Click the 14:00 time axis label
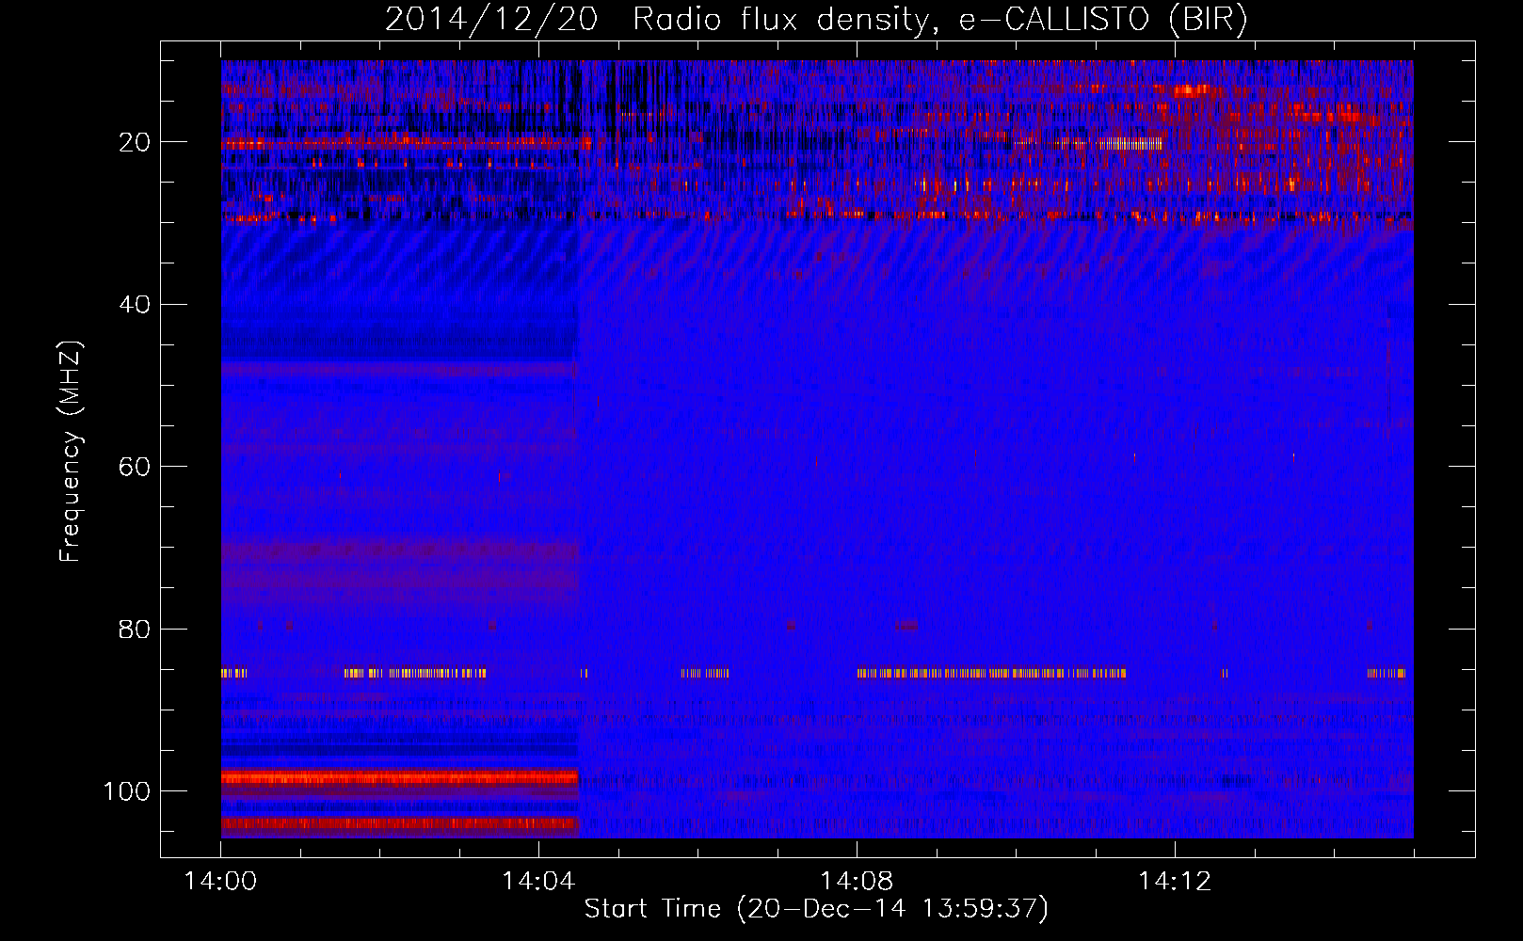1523x941 pixels. coord(220,882)
